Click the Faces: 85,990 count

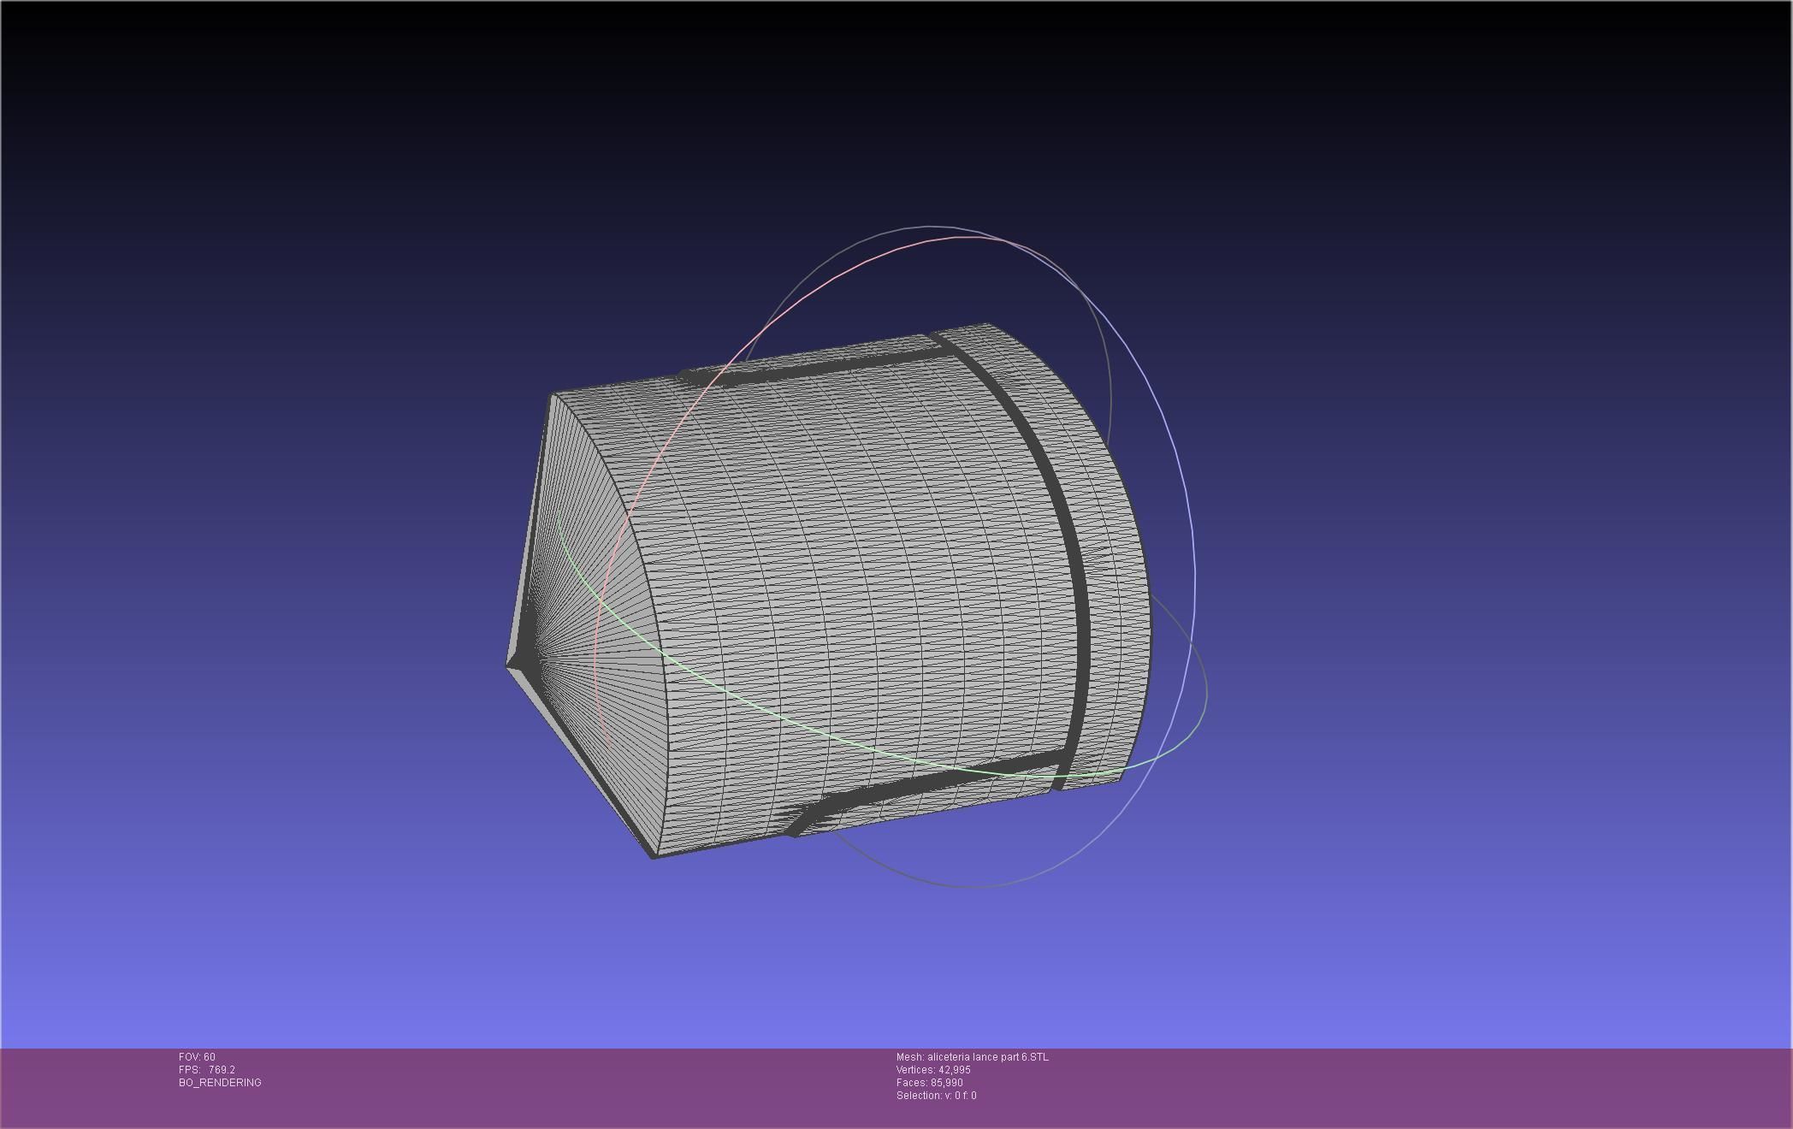pos(929,1083)
